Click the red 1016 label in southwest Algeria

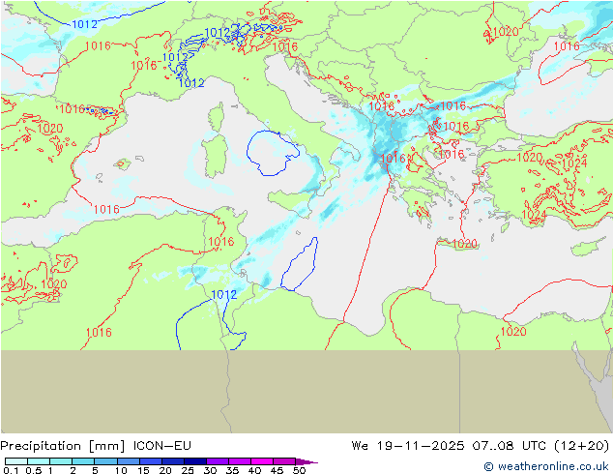pyautogui.click(x=99, y=332)
